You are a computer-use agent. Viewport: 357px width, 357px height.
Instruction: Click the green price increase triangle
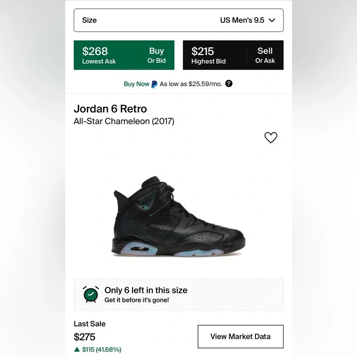[77, 350]
